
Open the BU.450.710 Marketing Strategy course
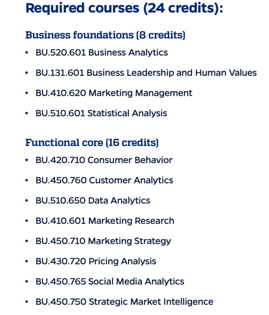pos(103,241)
